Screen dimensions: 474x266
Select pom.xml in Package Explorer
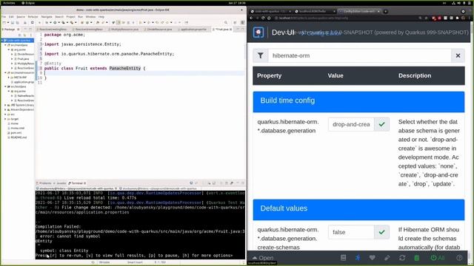point(16,133)
